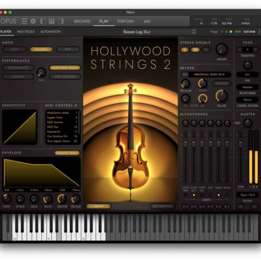The height and width of the screenshot is (261, 261).
Task: Click the Performance Time knob
Action: point(41,72)
